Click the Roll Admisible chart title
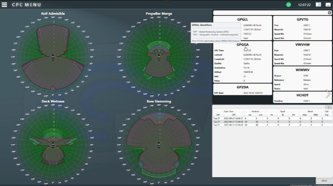 pyautogui.click(x=53, y=14)
